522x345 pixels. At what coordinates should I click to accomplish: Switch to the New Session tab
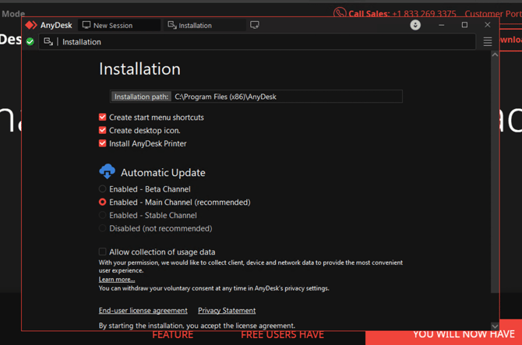click(119, 25)
